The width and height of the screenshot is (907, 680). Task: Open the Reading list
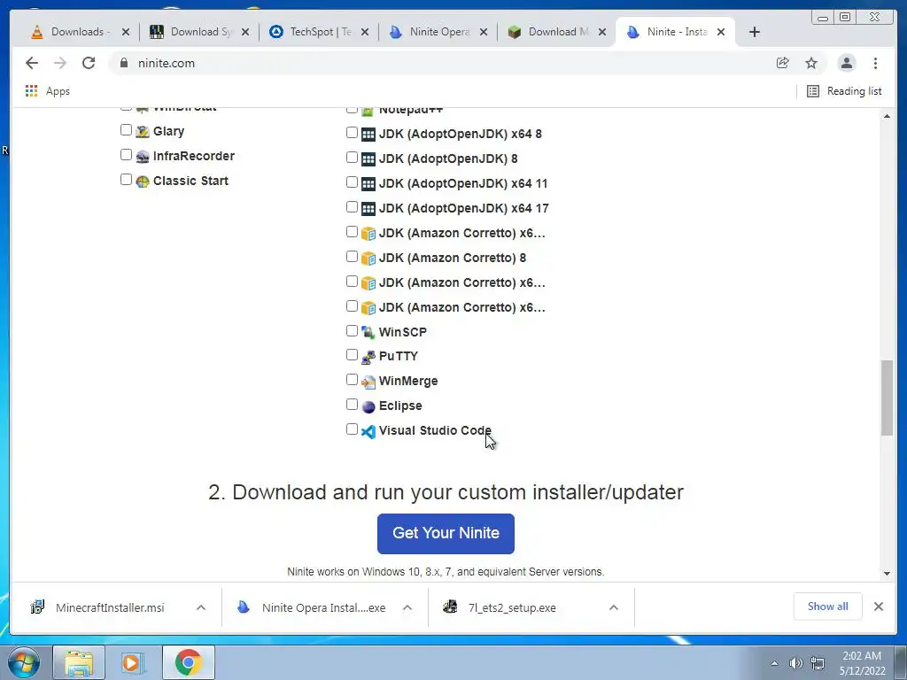(844, 91)
